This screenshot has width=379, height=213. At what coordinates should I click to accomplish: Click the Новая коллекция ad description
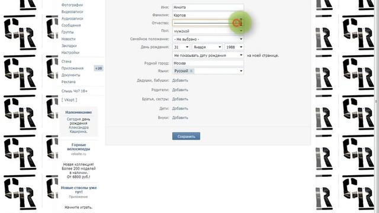pyautogui.click(x=79, y=170)
